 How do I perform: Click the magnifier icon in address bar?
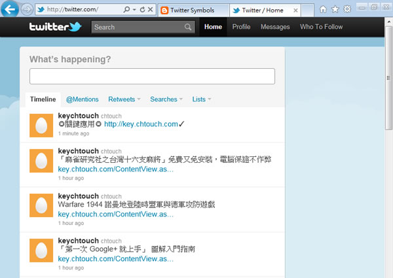point(127,10)
